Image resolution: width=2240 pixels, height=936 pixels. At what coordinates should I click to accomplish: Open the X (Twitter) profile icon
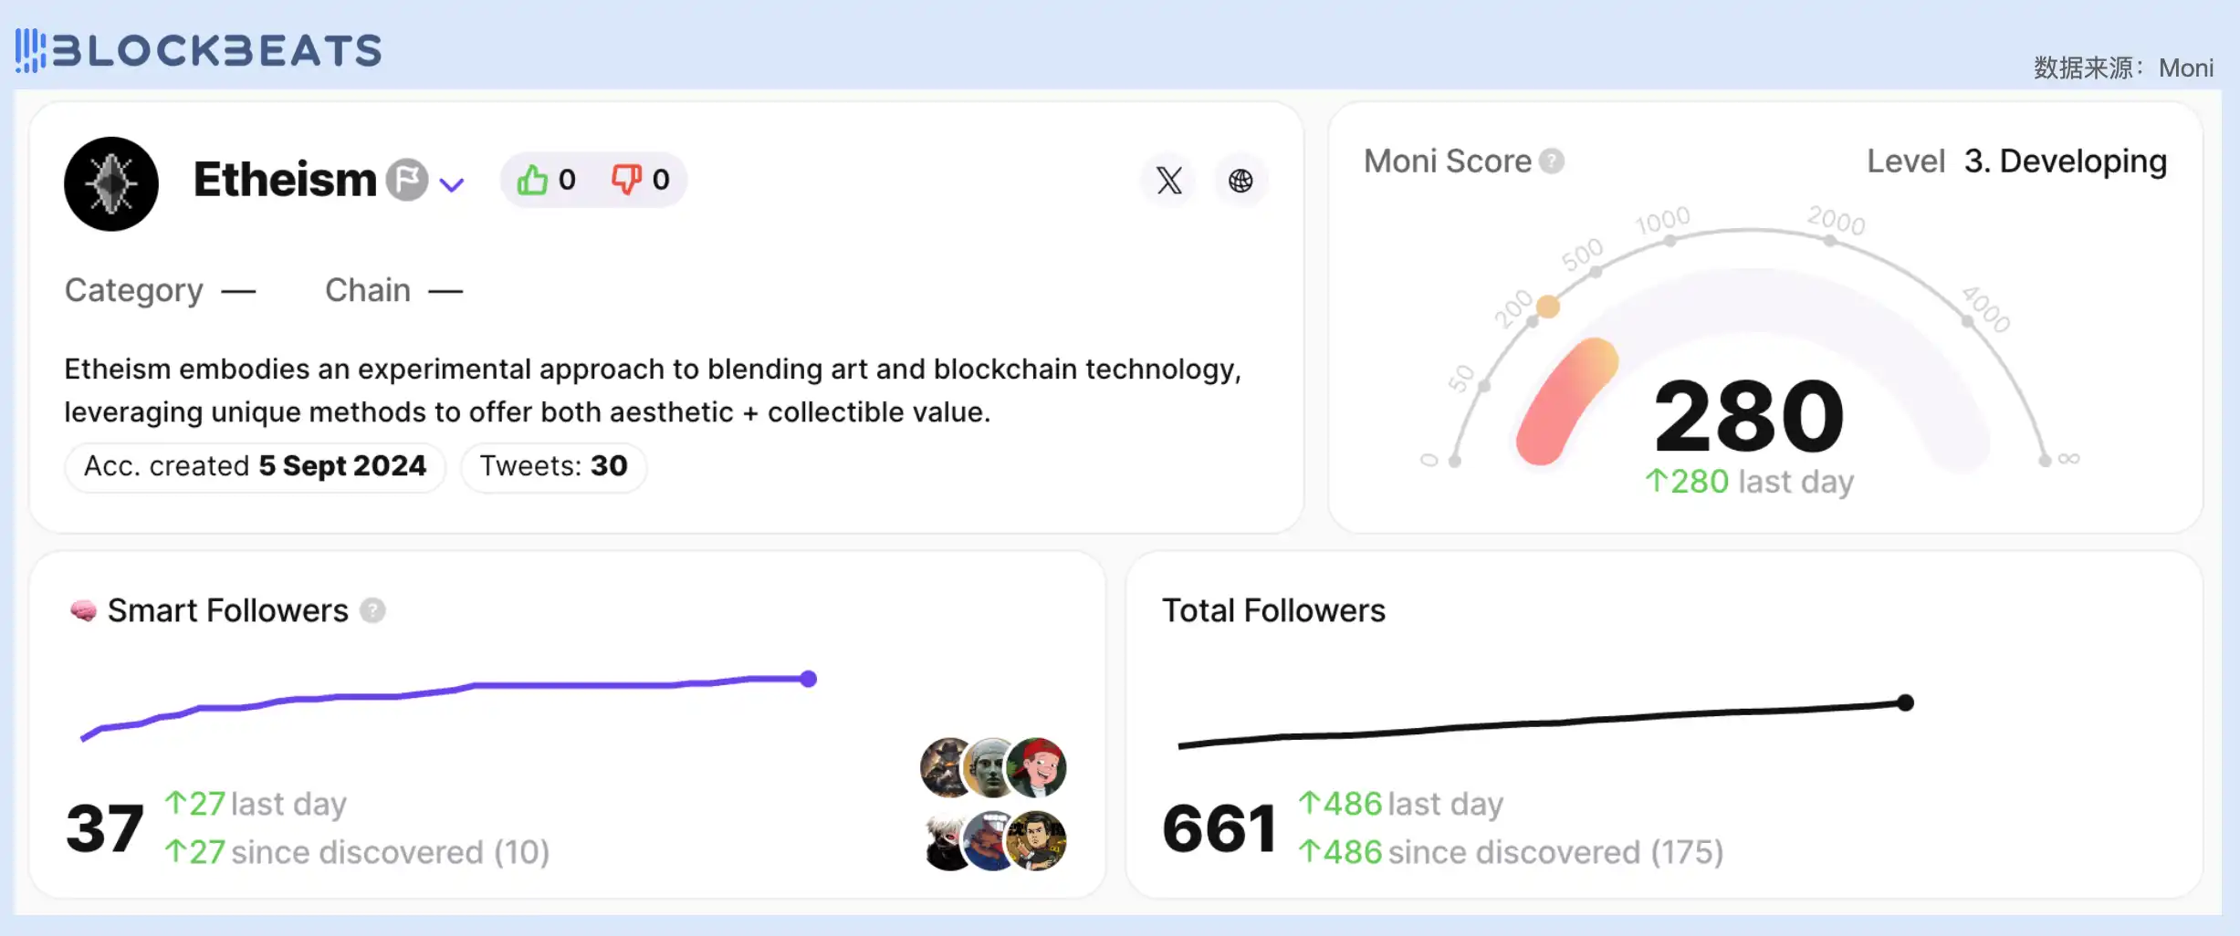(x=1169, y=181)
